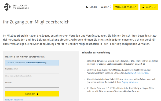
Task: Follow the Zugang aktivieren link
Action: point(130,82)
